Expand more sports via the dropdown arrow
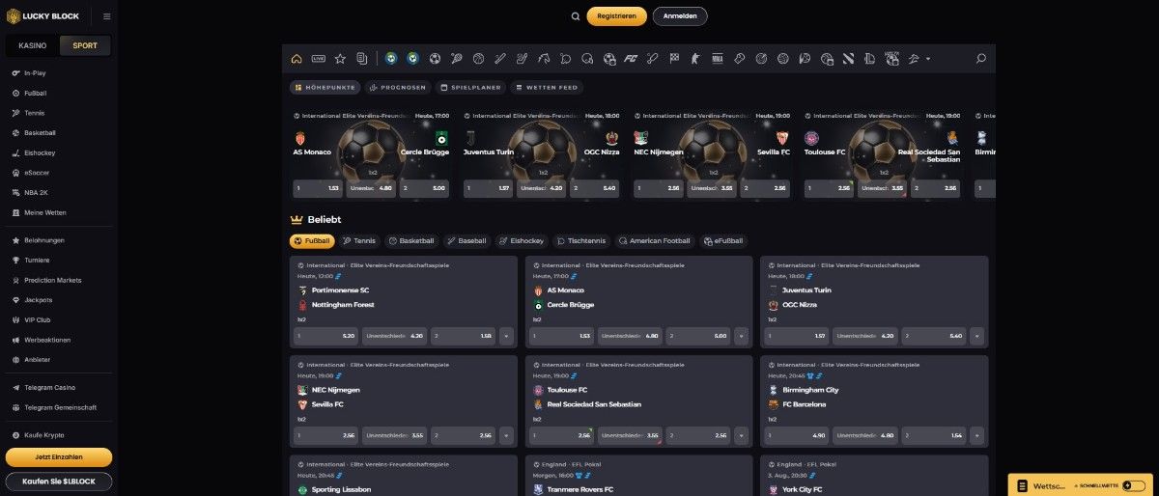 pyautogui.click(x=928, y=59)
